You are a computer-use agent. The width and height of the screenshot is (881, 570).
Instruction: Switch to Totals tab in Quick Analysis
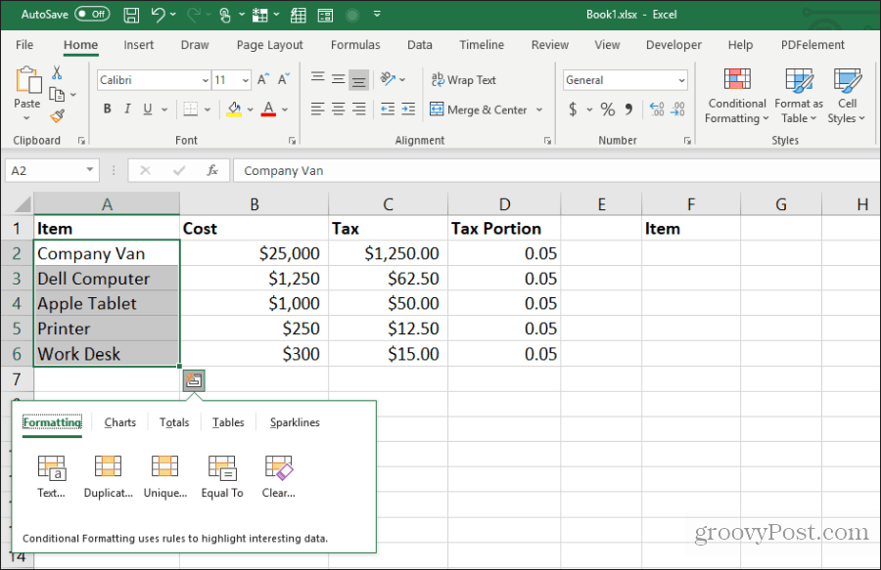click(174, 422)
